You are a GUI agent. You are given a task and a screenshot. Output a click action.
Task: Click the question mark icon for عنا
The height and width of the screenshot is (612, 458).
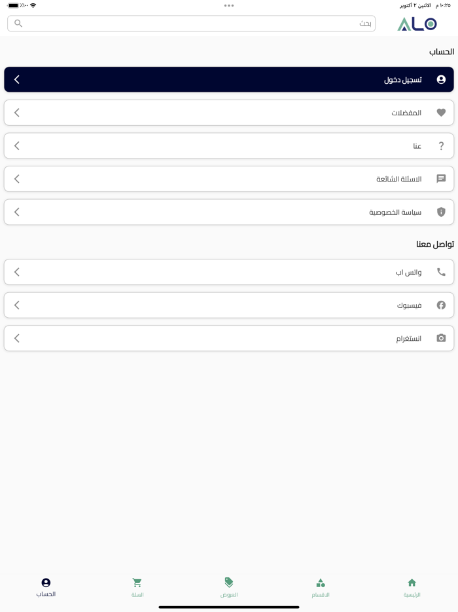click(441, 145)
